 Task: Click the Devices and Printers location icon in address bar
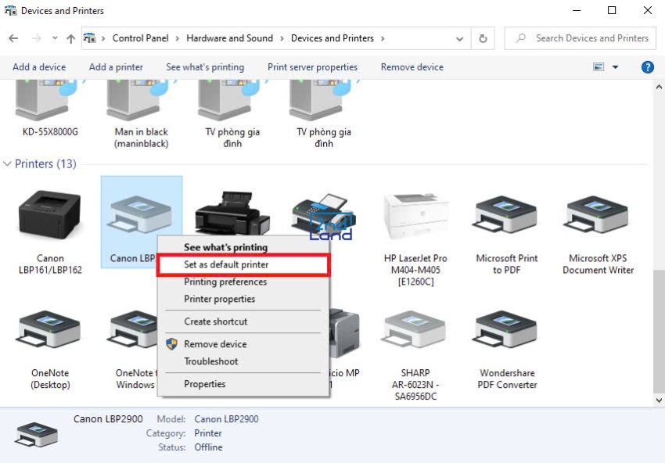(x=89, y=38)
